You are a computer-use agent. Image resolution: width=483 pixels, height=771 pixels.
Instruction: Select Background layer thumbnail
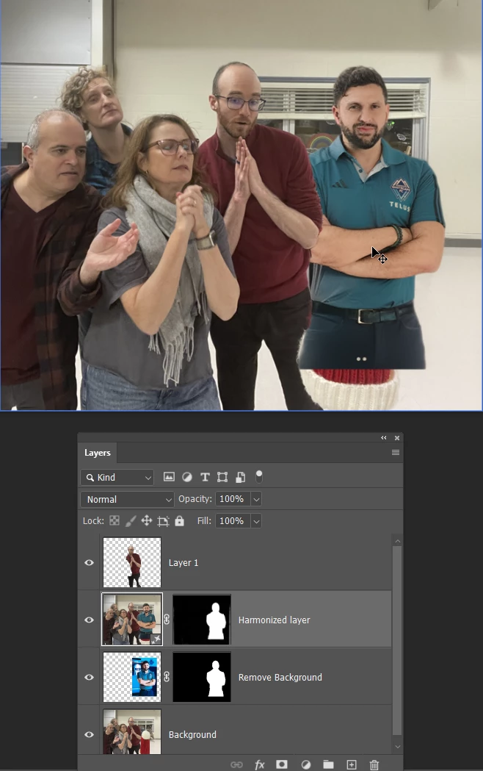[x=132, y=731]
